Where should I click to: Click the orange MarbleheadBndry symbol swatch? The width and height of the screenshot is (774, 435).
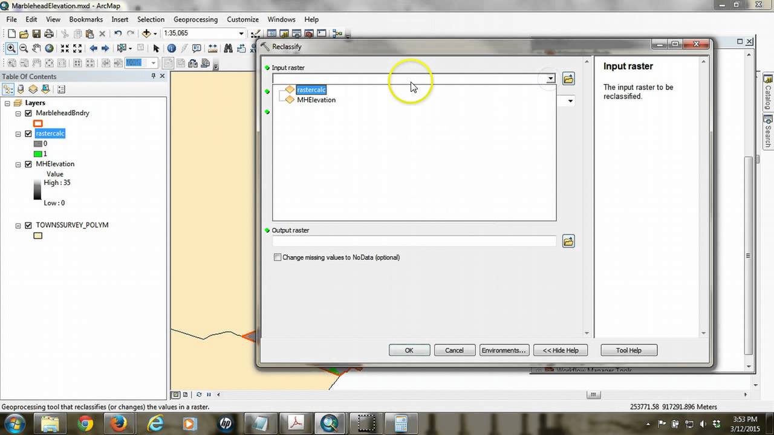coord(38,124)
